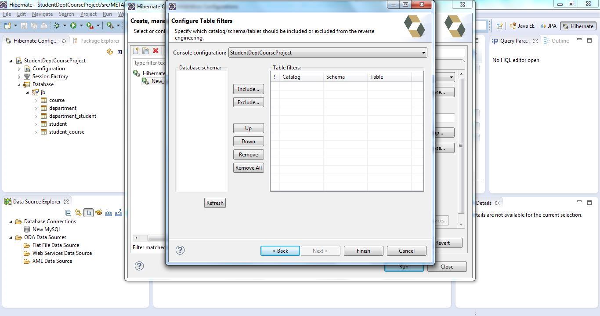The width and height of the screenshot is (600, 316).
Task: Select the New MySQL connection
Action: point(47,229)
